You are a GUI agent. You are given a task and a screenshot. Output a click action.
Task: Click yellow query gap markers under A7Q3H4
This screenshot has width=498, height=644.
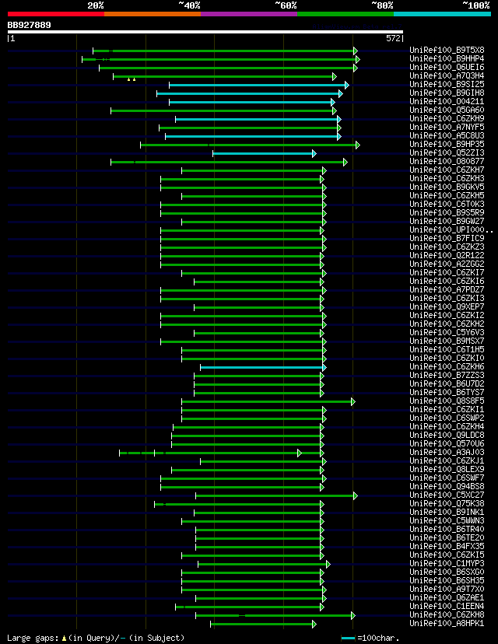[x=132, y=79]
